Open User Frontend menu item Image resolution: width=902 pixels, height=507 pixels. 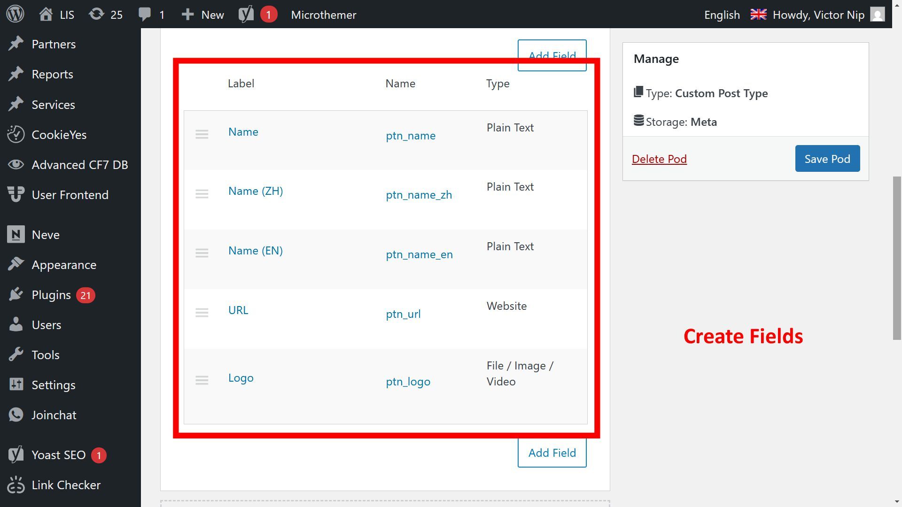tap(70, 194)
